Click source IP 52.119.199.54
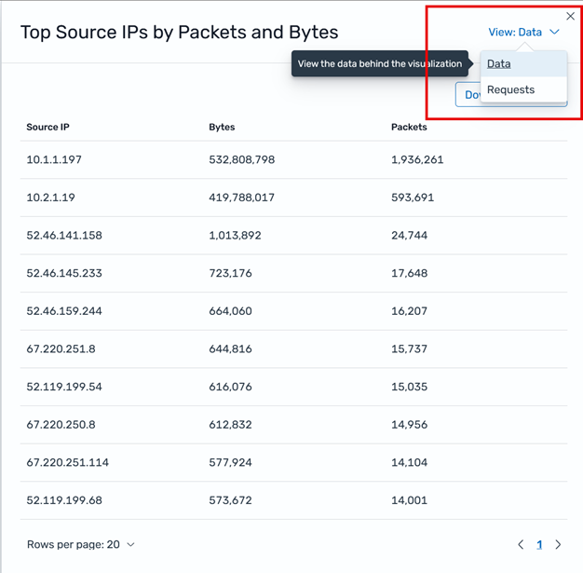The image size is (583, 573). [x=64, y=387]
